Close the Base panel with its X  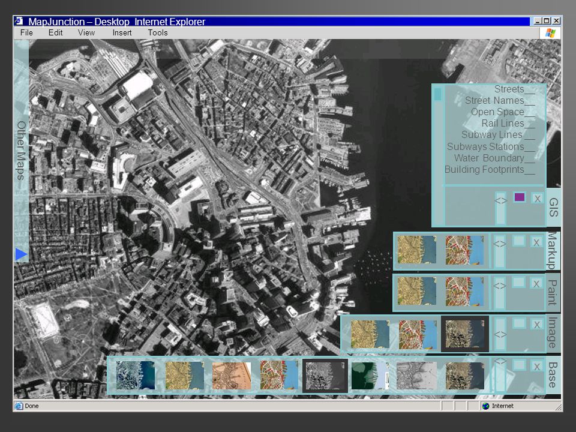(x=536, y=366)
